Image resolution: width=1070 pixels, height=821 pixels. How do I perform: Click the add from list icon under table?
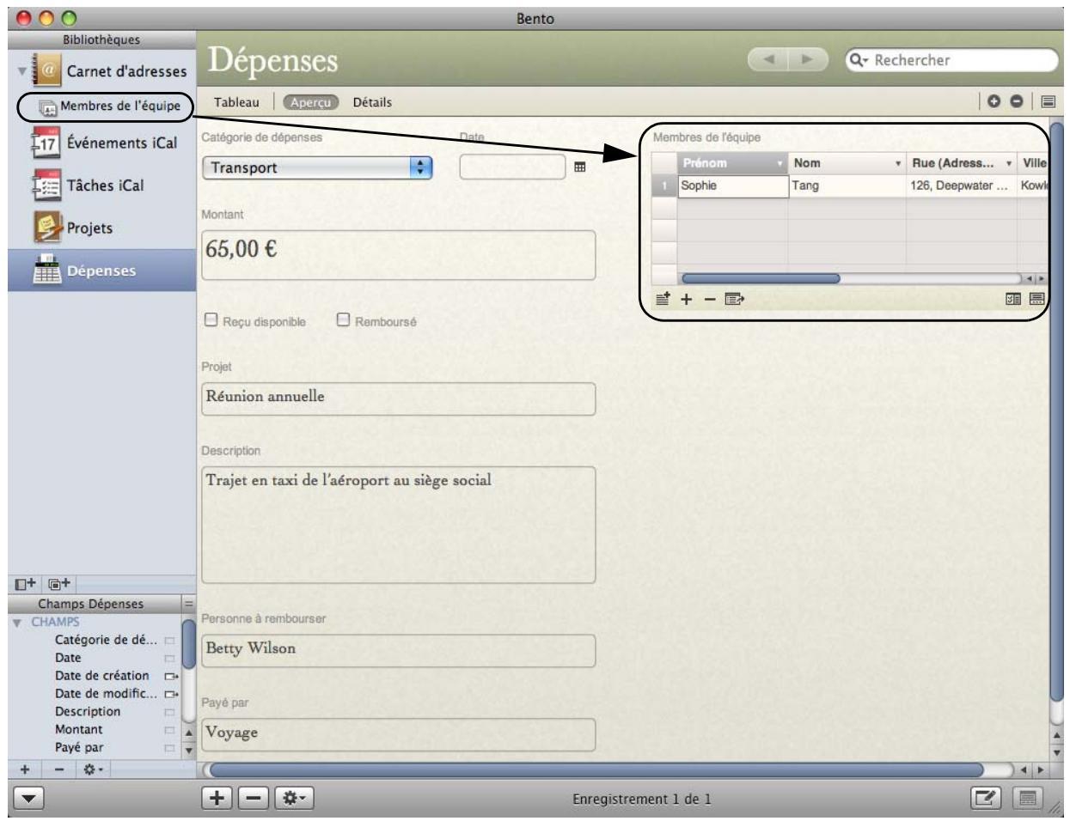[663, 299]
